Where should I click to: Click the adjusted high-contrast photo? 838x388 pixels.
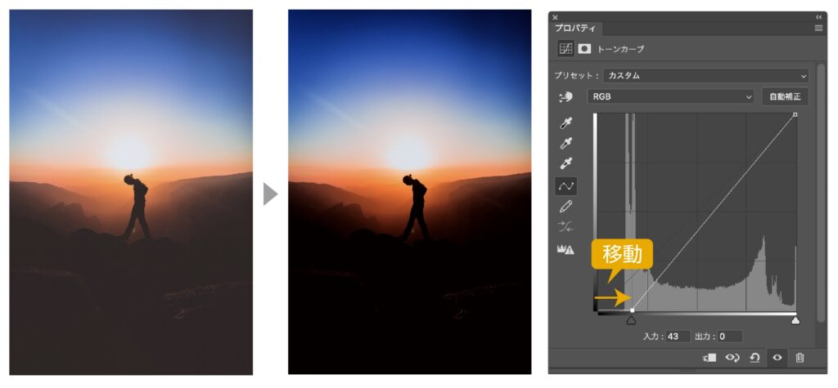pyautogui.click(x=409, y=192)
